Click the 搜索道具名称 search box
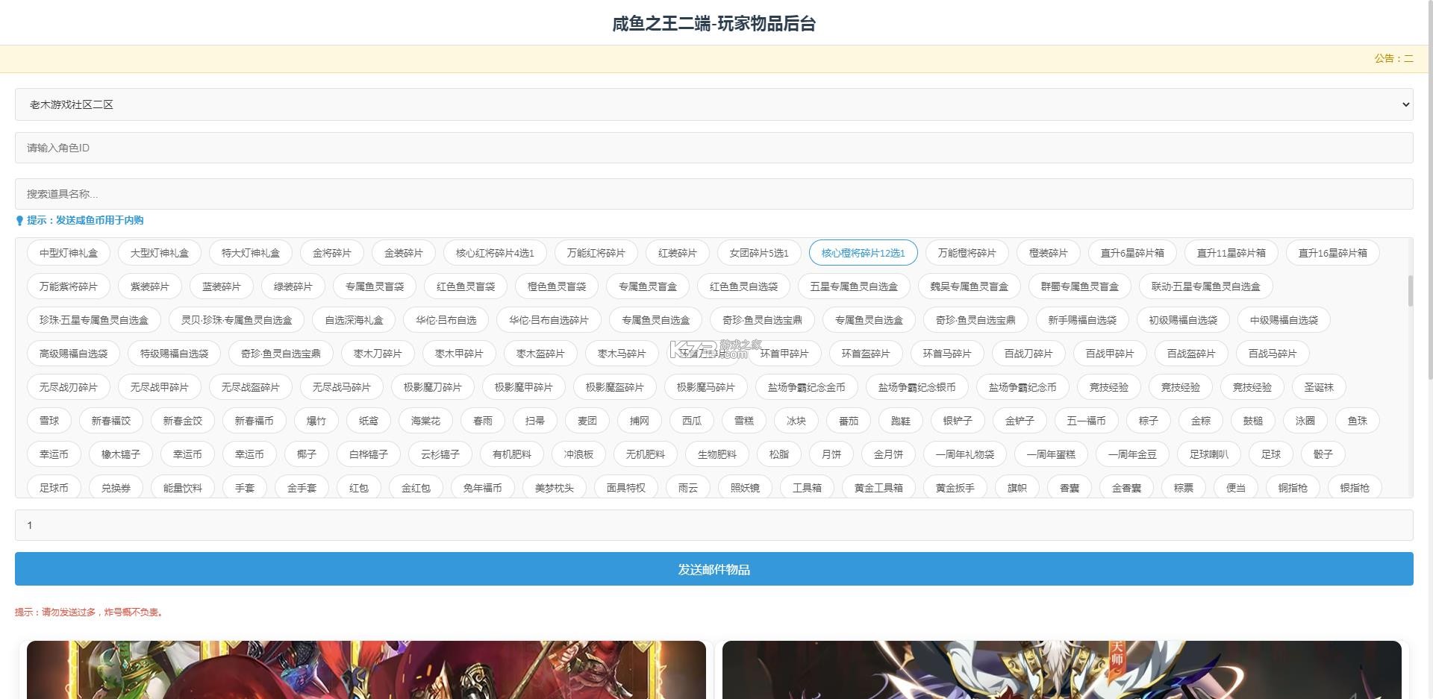 714,194
